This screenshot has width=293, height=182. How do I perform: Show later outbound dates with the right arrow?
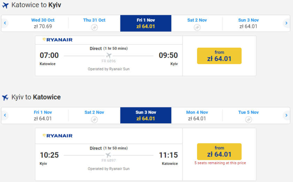pyautogui.click(x=286, y=23)
